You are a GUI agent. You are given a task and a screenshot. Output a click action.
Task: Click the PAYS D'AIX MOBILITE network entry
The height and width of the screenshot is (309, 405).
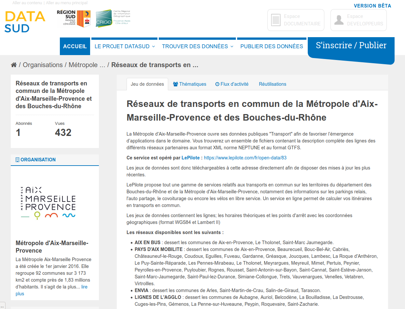pyautogui.click(x=256, y=267)
